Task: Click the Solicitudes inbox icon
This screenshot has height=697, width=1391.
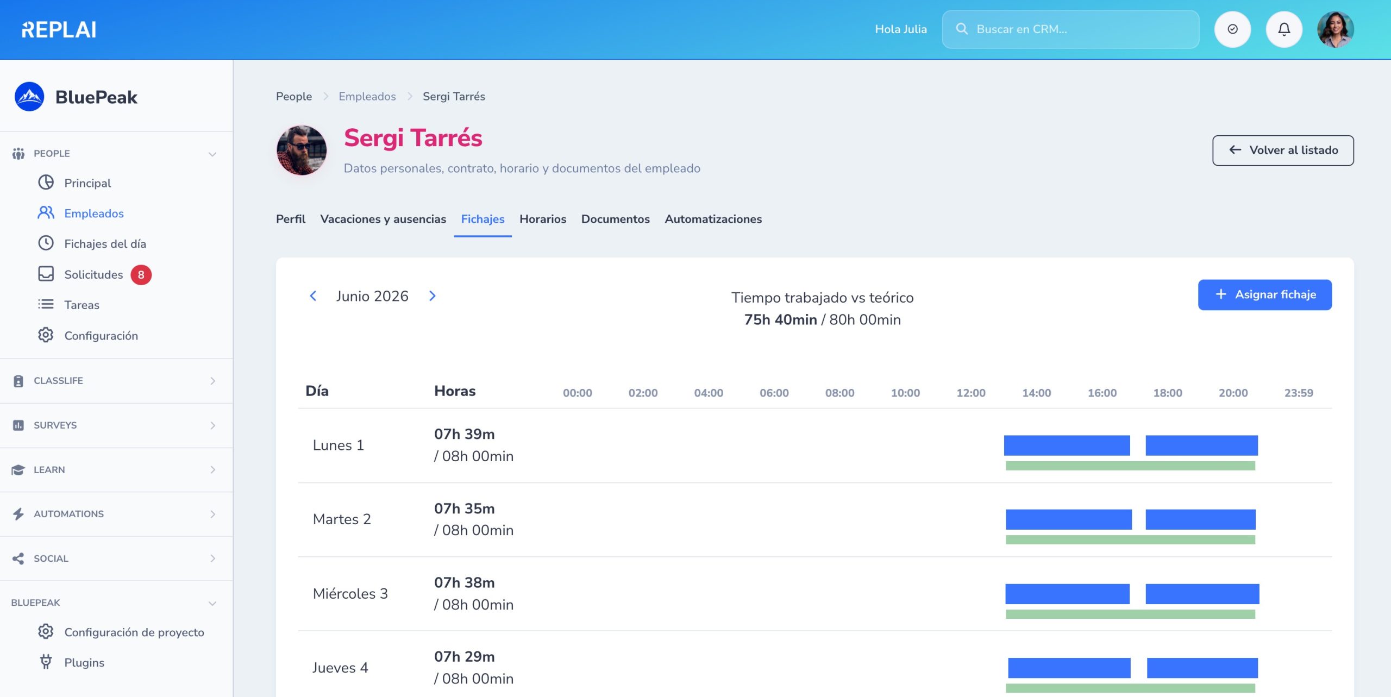Action: [x=46, y=274]
